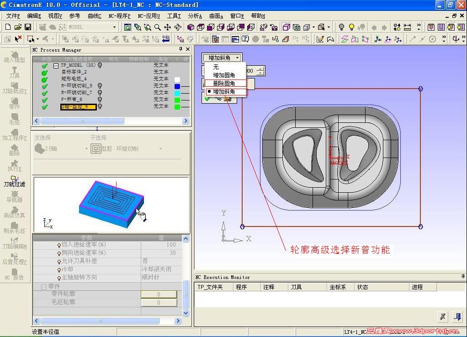Save using the floppy disk icon
The image size is (467, 337).
point(28,27)
